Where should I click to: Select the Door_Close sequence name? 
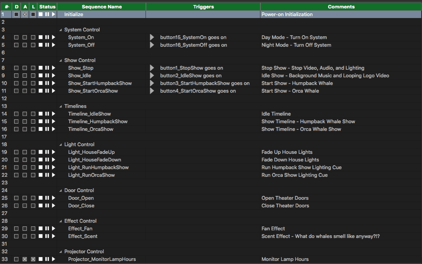[x=81, y=205]
